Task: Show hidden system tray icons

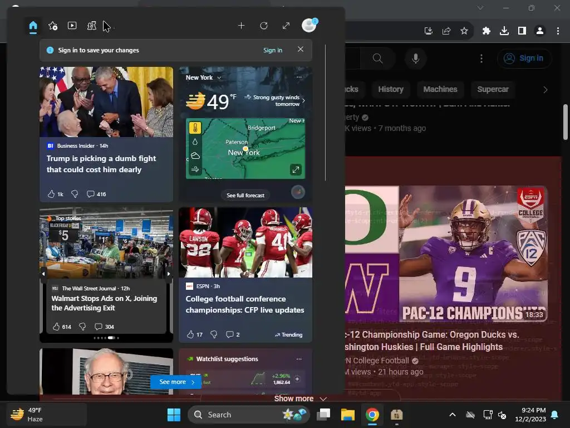Action: click(x=453, y=415)
